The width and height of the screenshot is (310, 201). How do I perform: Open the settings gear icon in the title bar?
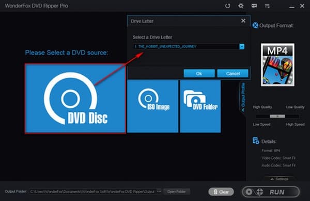(x=241, y=6)
